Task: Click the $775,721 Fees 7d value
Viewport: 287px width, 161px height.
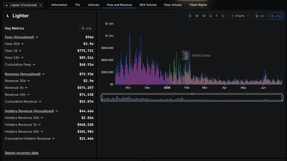Action: coord(85,51)
